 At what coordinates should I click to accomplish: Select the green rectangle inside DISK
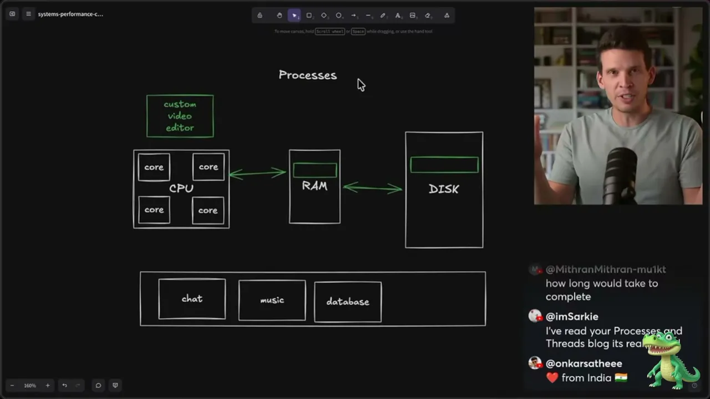444,165
